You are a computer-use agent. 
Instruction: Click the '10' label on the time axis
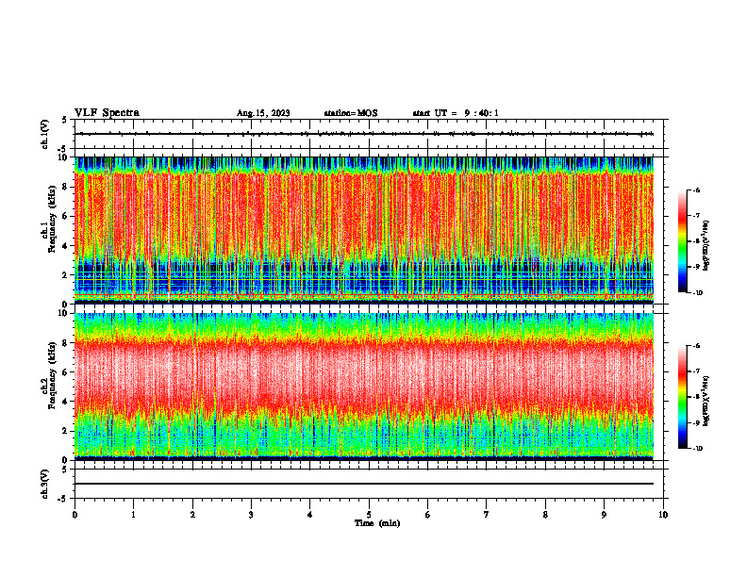click(x=663, y=515)
